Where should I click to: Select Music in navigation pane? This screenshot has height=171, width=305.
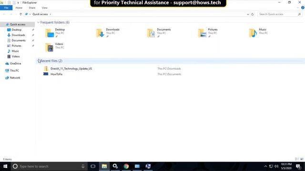point(15,51)
